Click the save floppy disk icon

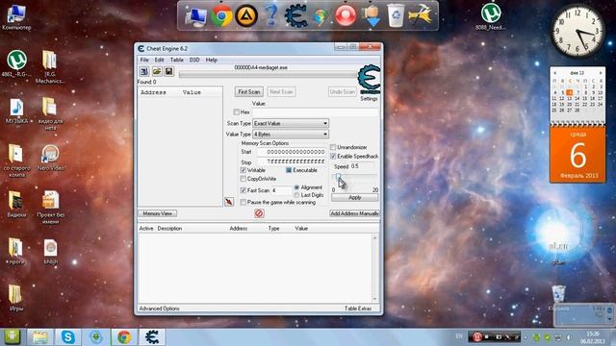pos(169,71)
